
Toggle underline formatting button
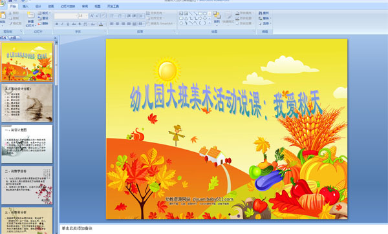(68, 24)
